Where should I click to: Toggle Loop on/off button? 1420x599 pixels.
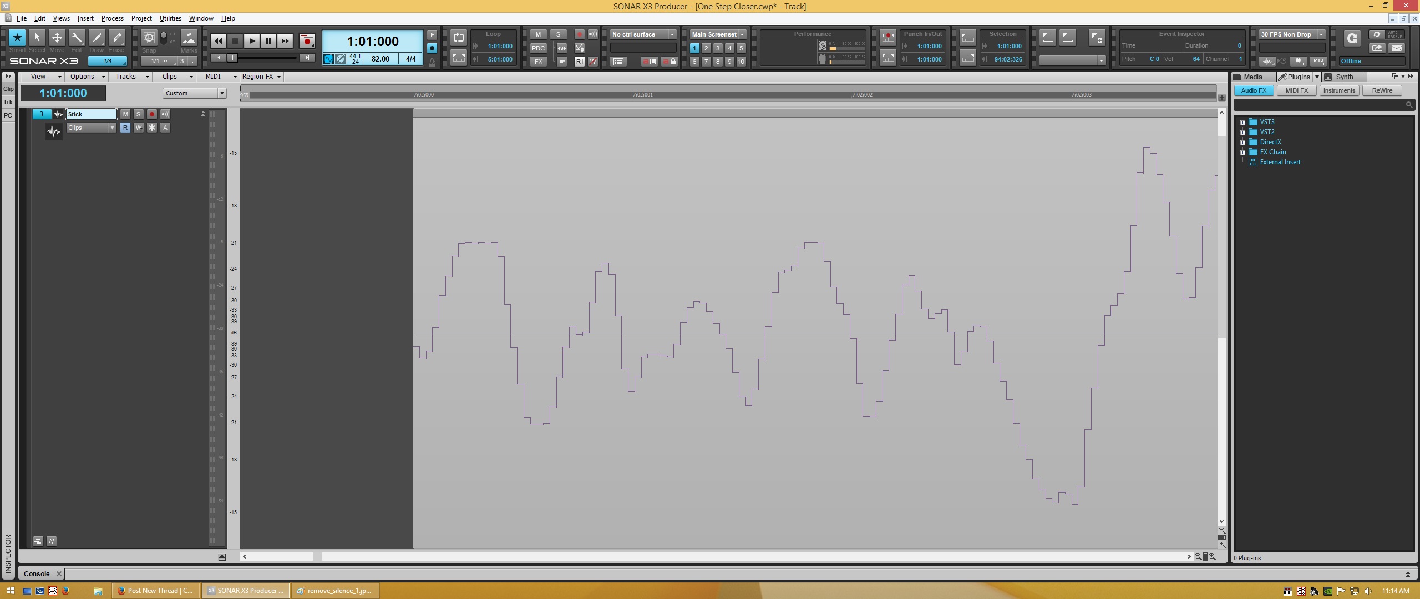click(x=458, y=38)
